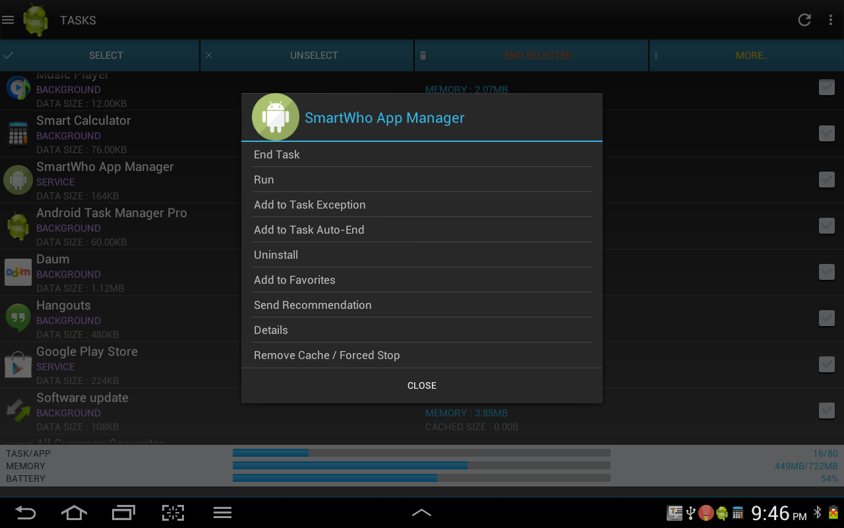This screenshot has height=528, width=844.
Task: Tap the BATTERY level bar
Action: coord(421,478)
